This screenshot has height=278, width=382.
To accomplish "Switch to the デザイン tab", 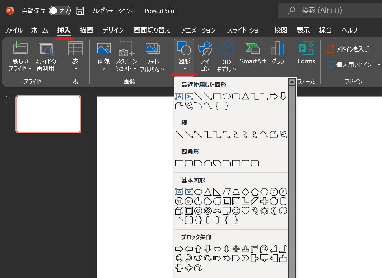I will point(113,30).
